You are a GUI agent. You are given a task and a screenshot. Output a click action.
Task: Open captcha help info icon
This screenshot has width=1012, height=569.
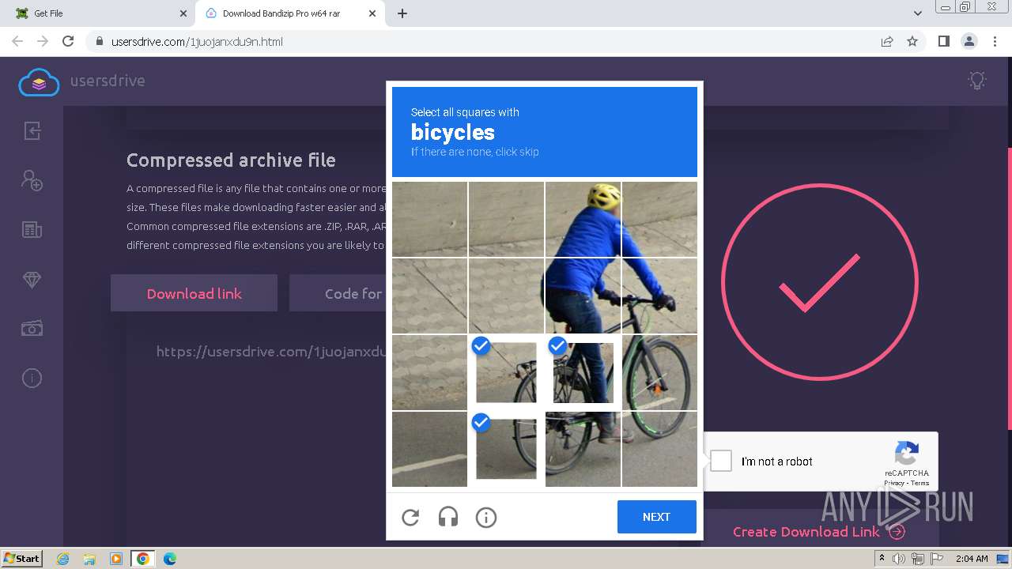click(486, 518)
